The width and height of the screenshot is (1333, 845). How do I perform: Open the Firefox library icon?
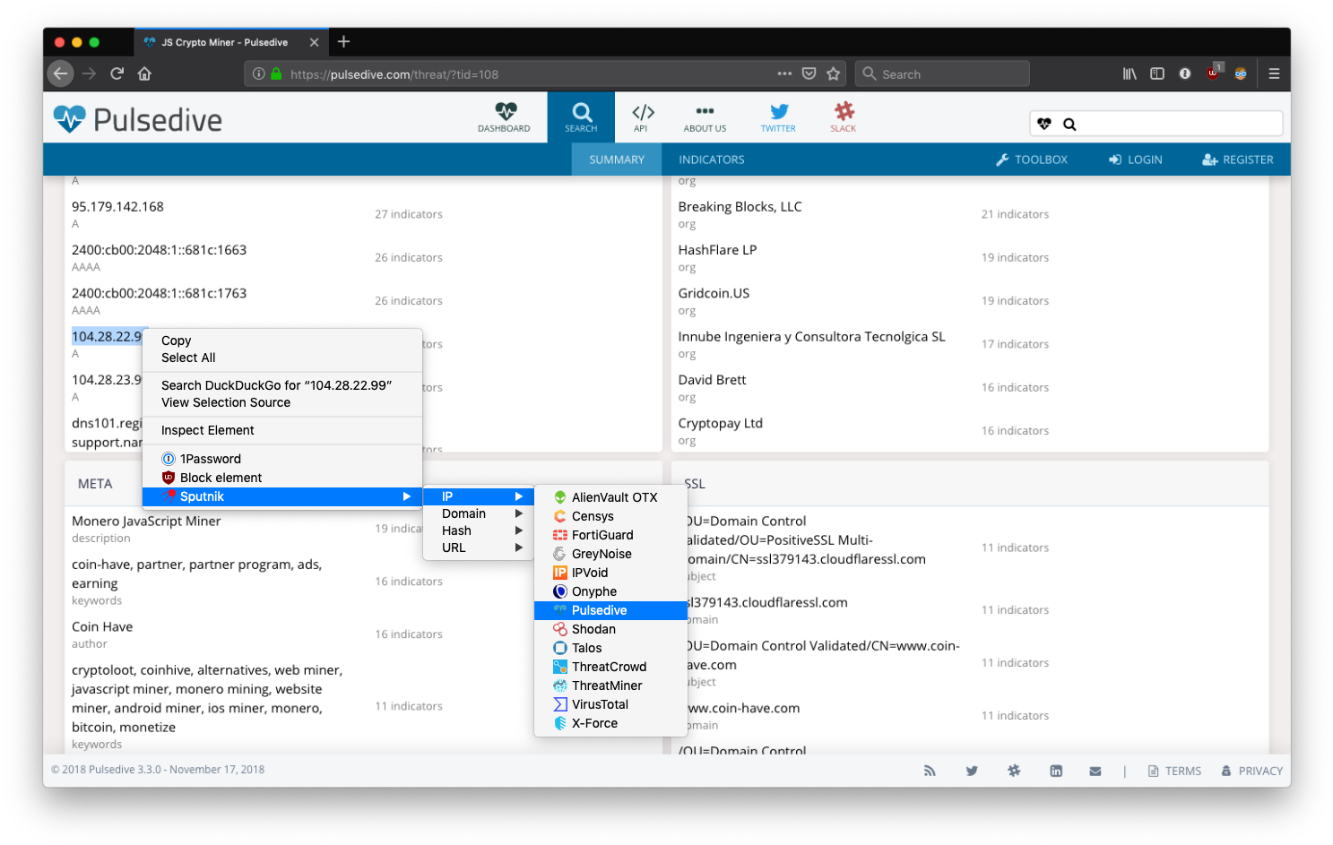1130,73
